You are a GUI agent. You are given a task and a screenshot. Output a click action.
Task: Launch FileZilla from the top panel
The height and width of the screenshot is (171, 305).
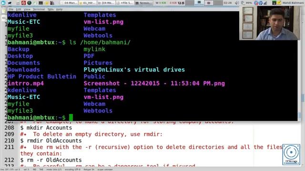pyautogui.click(x=23, y=3)
